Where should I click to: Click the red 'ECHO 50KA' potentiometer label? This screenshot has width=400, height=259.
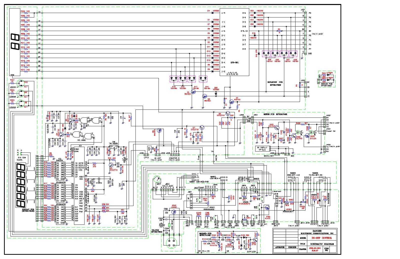tap(199, 213)
